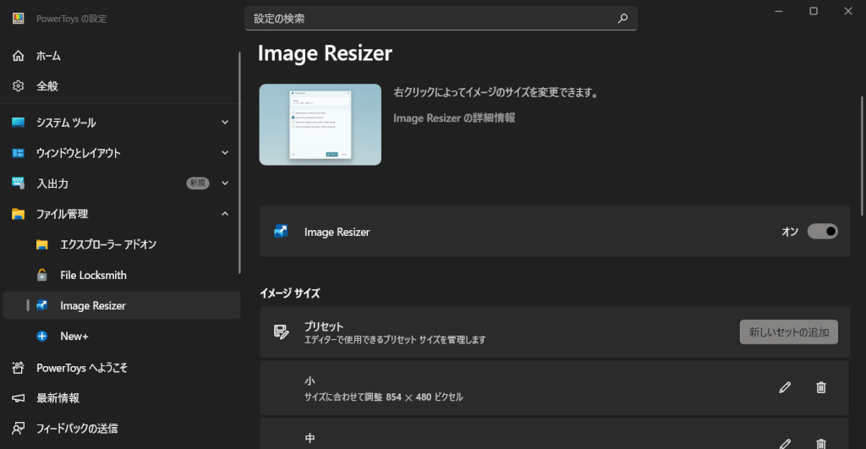Open PowerToys へようこそ page
Screen dimensions: 866x449
pos(82,368)
